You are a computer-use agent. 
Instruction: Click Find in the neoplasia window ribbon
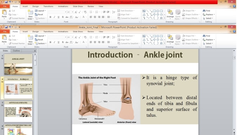click(x=206, y=11)
